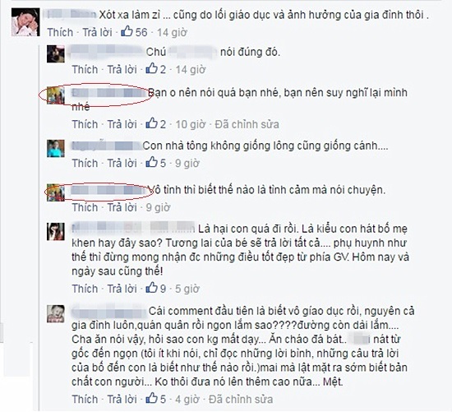This screenshot has width=452, height=412.
Task: Open top commenter's profile picture
Action: (25, 22)
